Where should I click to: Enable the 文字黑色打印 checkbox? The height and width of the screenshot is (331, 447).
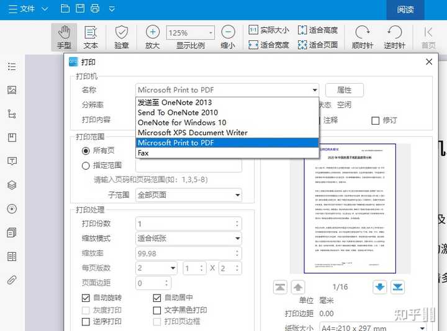point(157,310)
